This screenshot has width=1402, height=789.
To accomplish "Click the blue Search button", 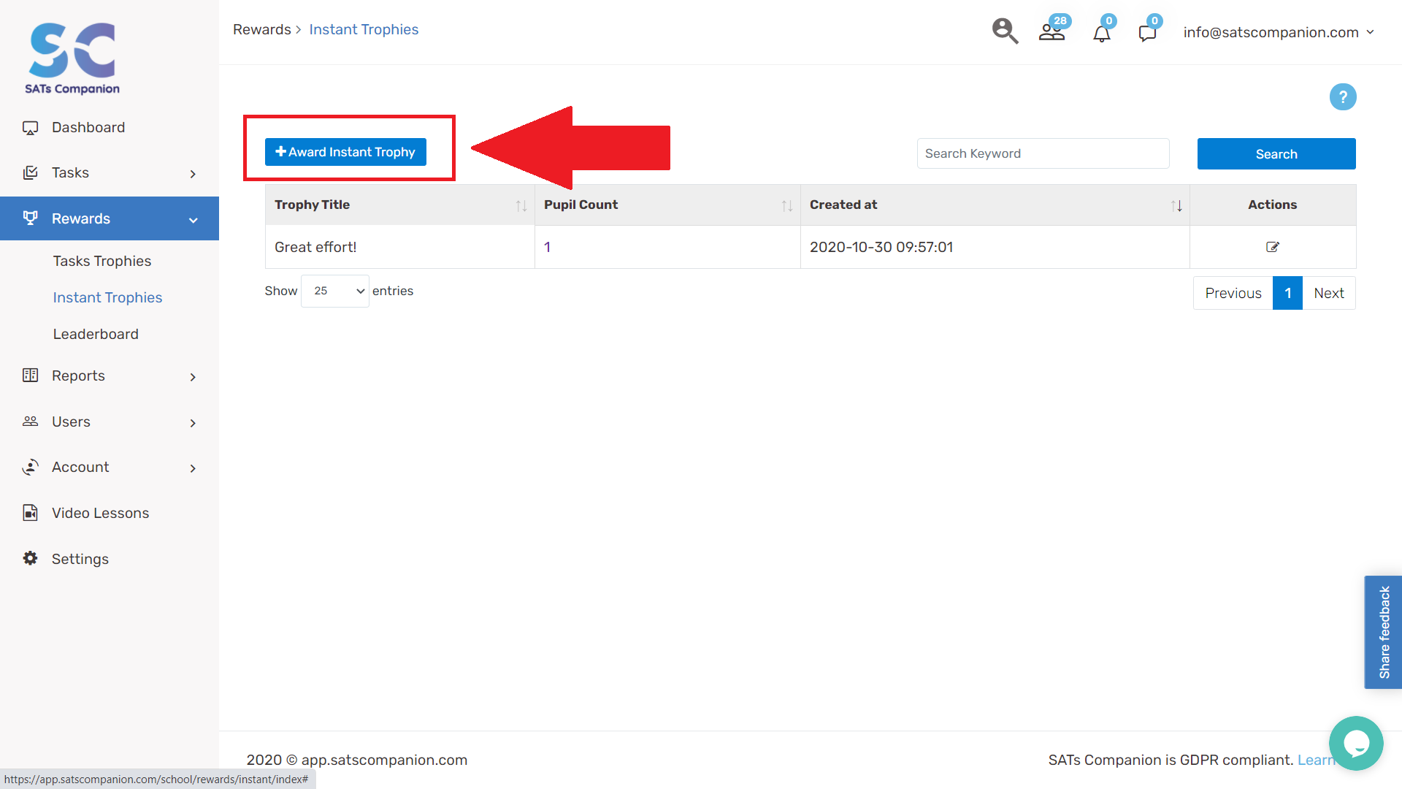I will (x=1276, y=154).
